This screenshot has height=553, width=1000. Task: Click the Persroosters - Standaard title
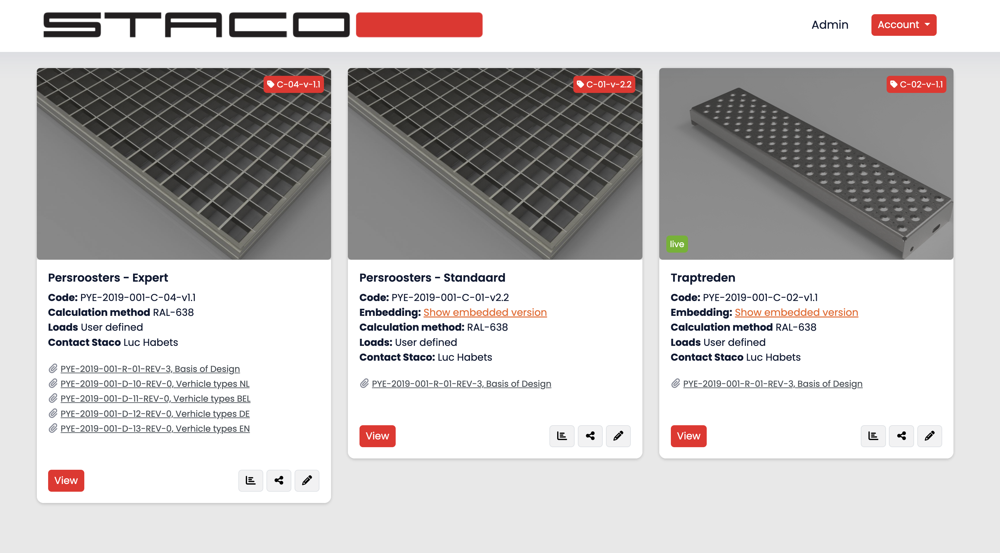point(432,278)
